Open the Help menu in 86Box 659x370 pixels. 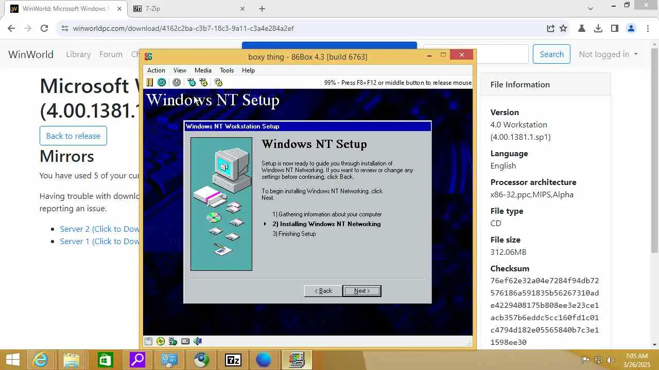(248, 70)
